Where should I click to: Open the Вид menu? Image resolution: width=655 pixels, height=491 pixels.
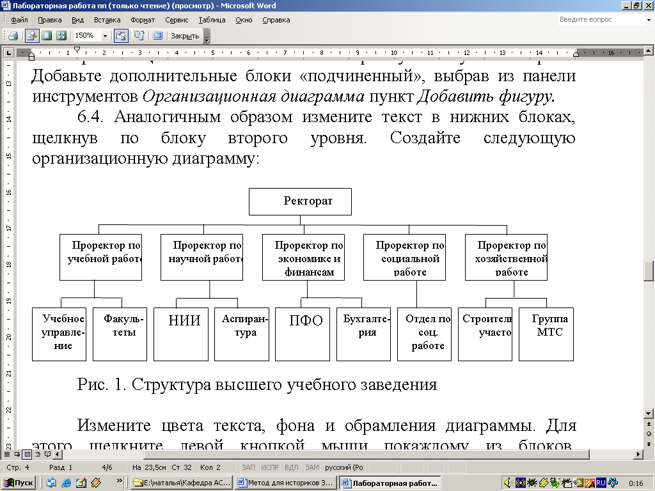coord(77,20)
